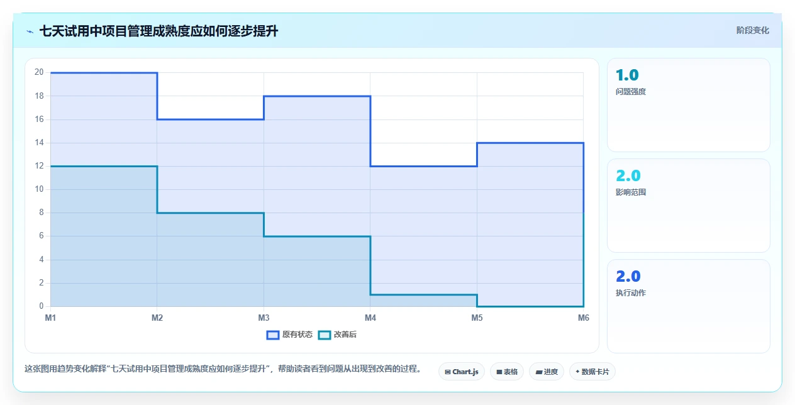Click the M1 x-axis label
This screenshot has height=405, width=795.
pos(50,318)
